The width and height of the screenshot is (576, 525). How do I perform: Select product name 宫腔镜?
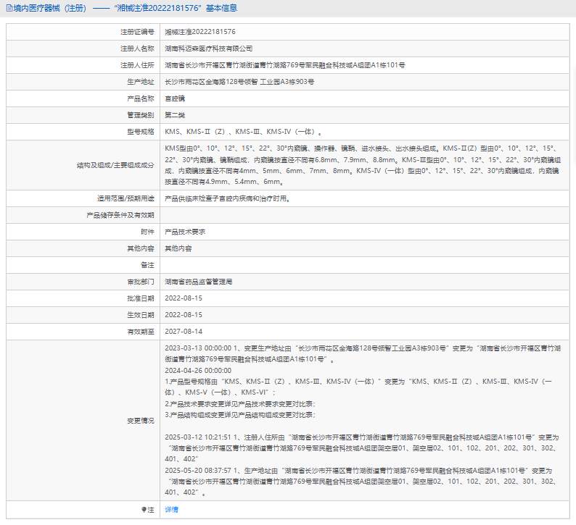tap(175, 98)
